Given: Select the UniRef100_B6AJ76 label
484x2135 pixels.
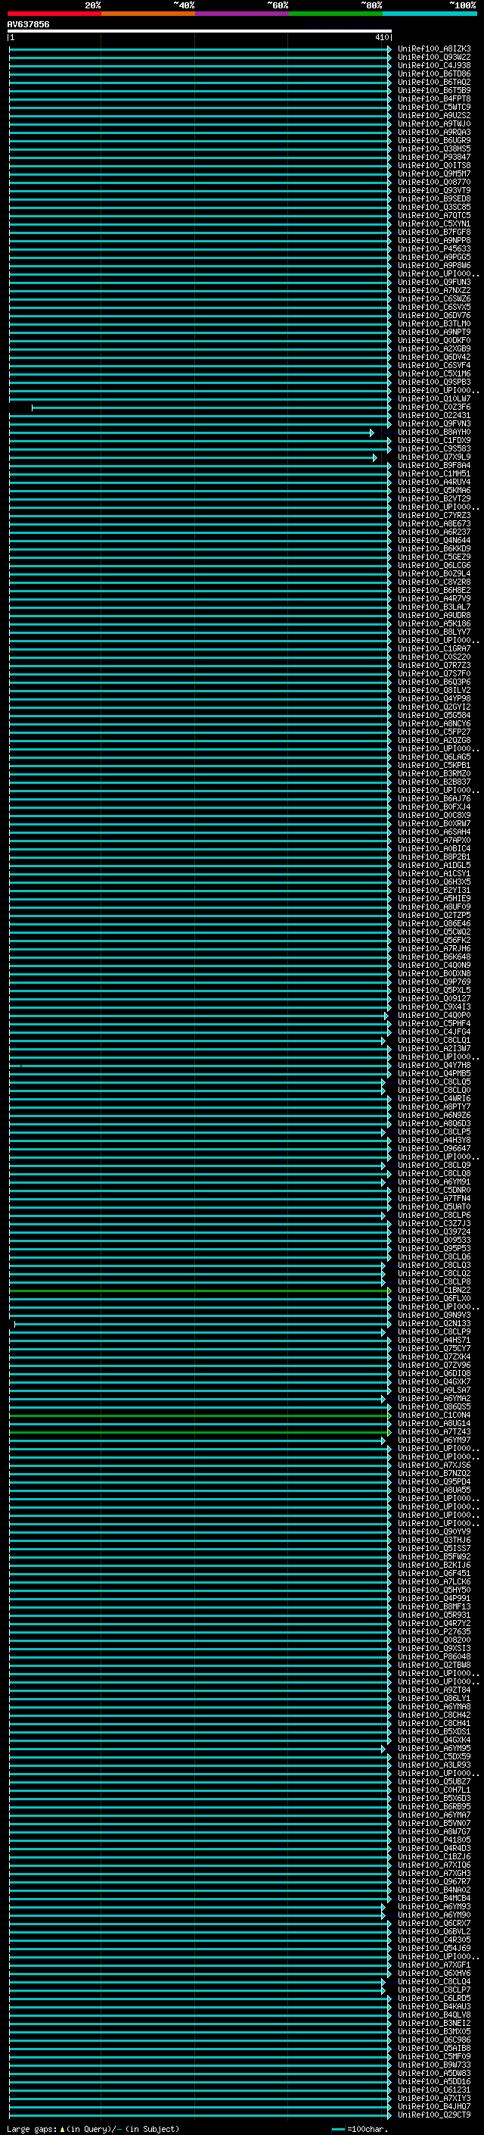Looking at the screenshot, I should [x=433, y=799].
